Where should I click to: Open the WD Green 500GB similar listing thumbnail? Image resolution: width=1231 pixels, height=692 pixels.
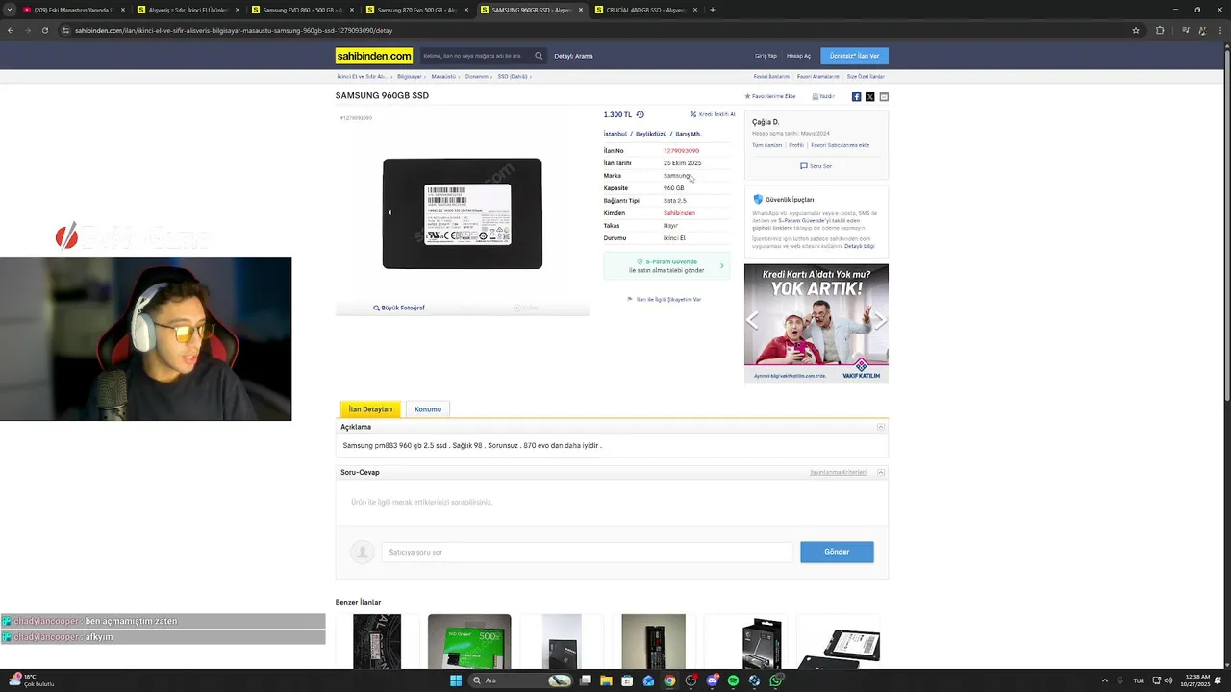[469, 641]
